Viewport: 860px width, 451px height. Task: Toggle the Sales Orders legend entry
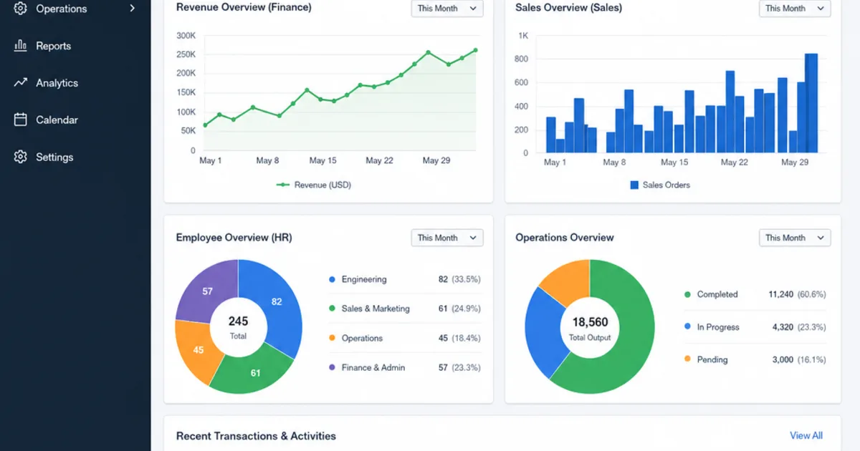(660, 185)
